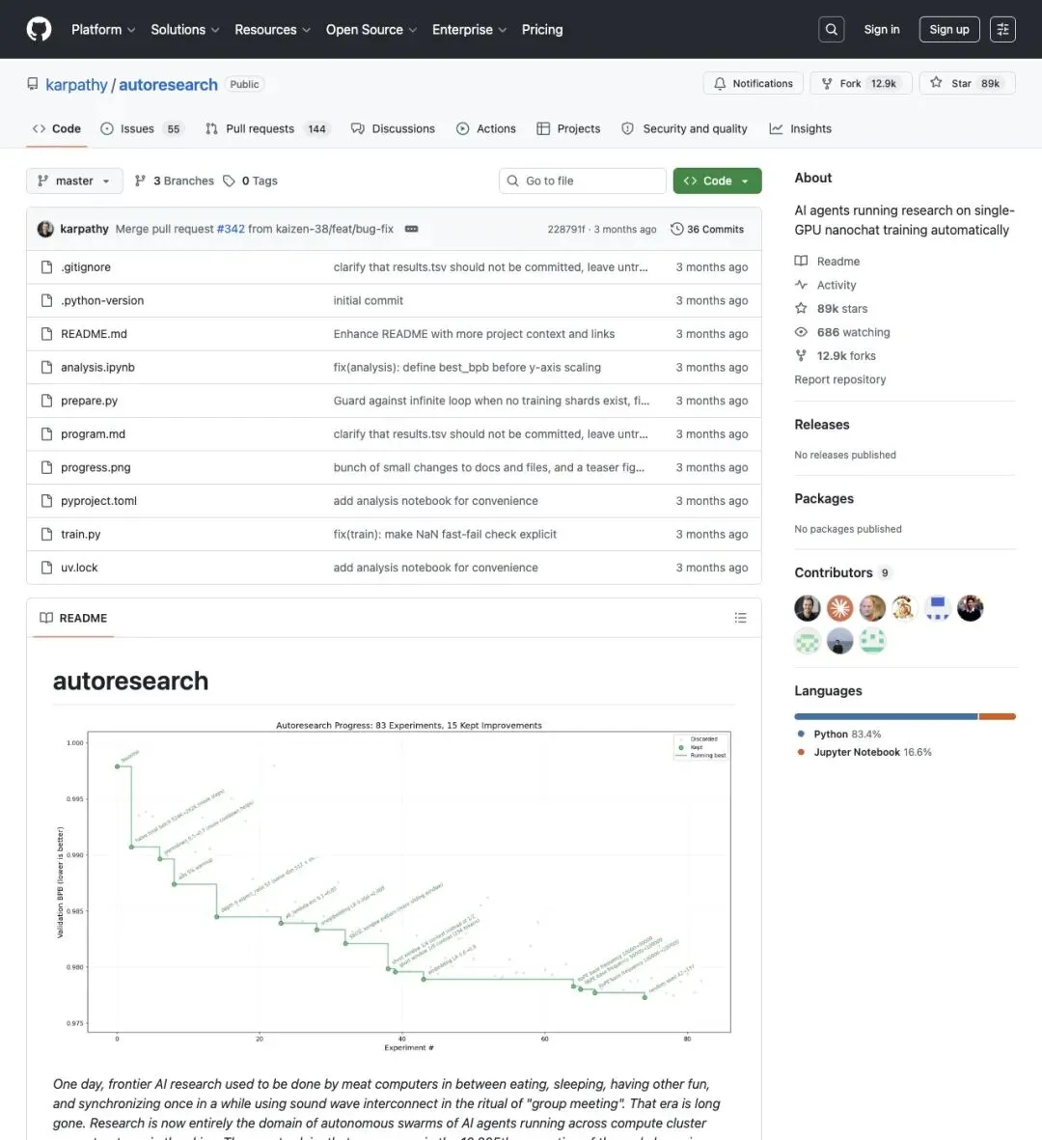This screenshot has width=1042, height=1140.
Task: Select the Code tab
Action: [x=57, y=128]
